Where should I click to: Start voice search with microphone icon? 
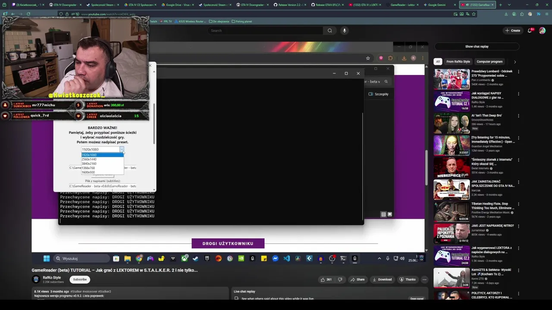tap(344, 31)
